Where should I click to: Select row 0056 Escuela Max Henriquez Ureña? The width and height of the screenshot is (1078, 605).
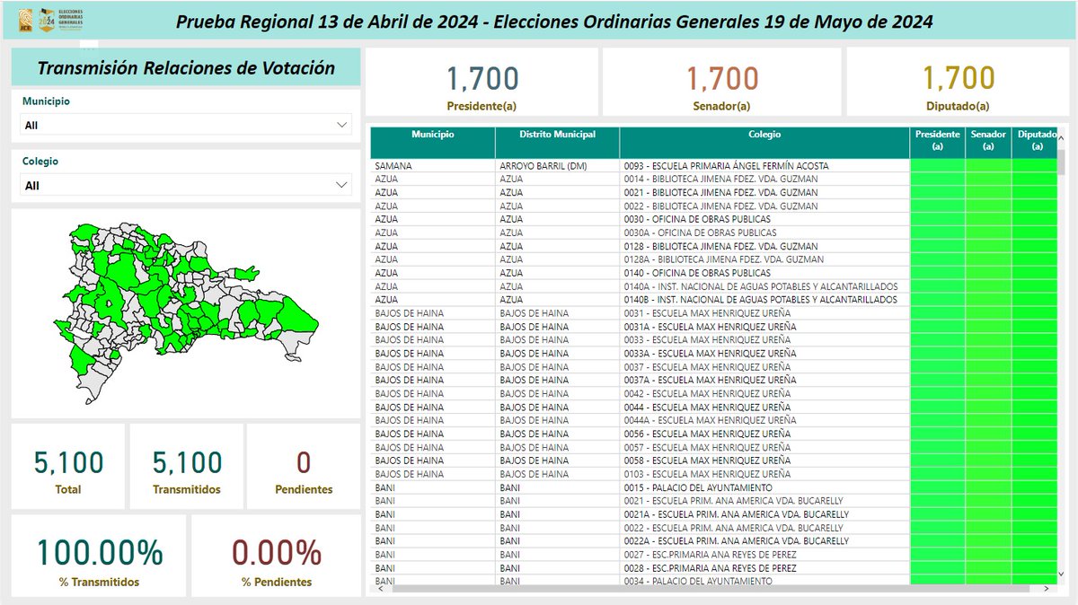pos(714,434)
